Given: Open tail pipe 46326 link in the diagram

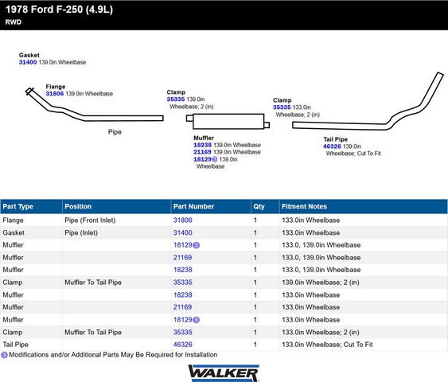Looking at the screenshot, I should tap(332, 146).
